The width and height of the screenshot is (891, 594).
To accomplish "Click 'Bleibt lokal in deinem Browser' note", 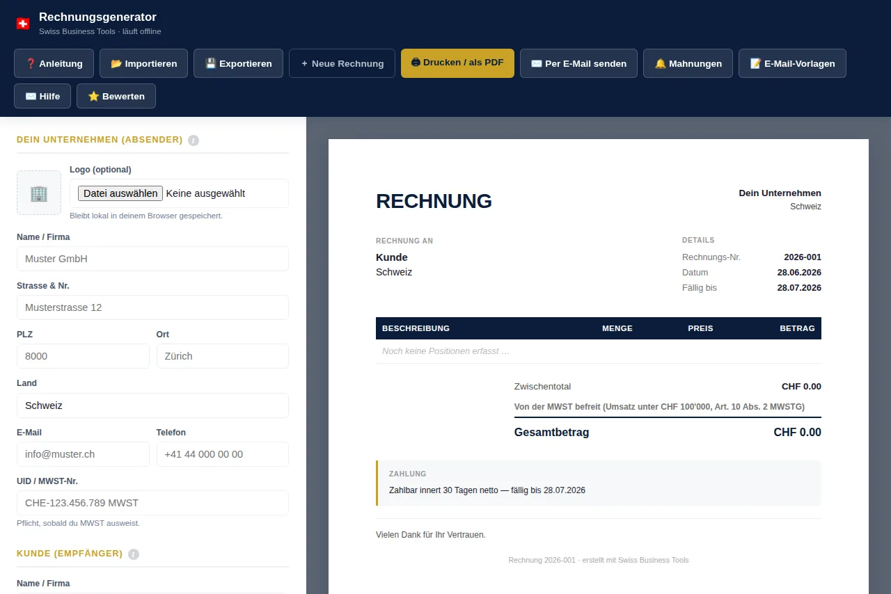I will pos(146,216).
